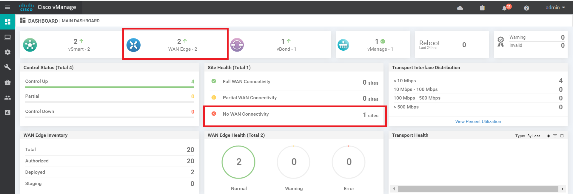The image size is (573, 194).
Task: Open the hamburger navigation menu
Action: (7, 7)
